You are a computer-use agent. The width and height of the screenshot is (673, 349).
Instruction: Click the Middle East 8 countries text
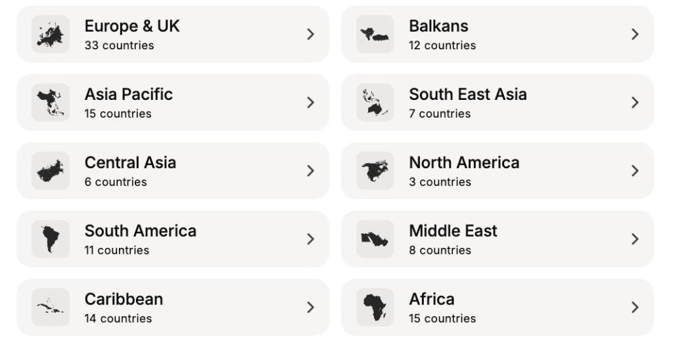440,250
